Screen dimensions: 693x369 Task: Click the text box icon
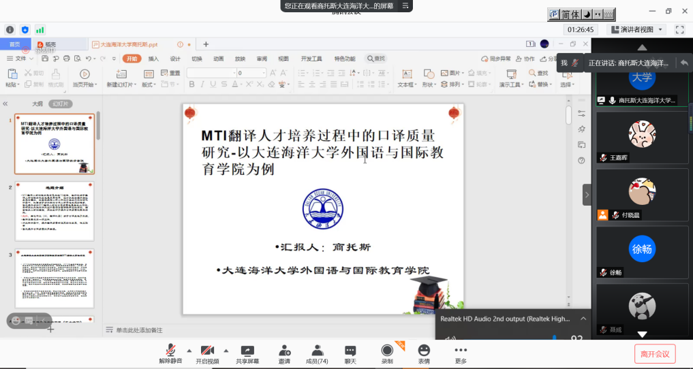tap(407, 74)
